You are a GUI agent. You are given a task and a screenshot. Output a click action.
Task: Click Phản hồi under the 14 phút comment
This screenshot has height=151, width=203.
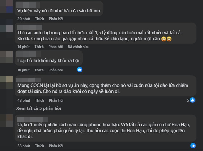[56, 47]
